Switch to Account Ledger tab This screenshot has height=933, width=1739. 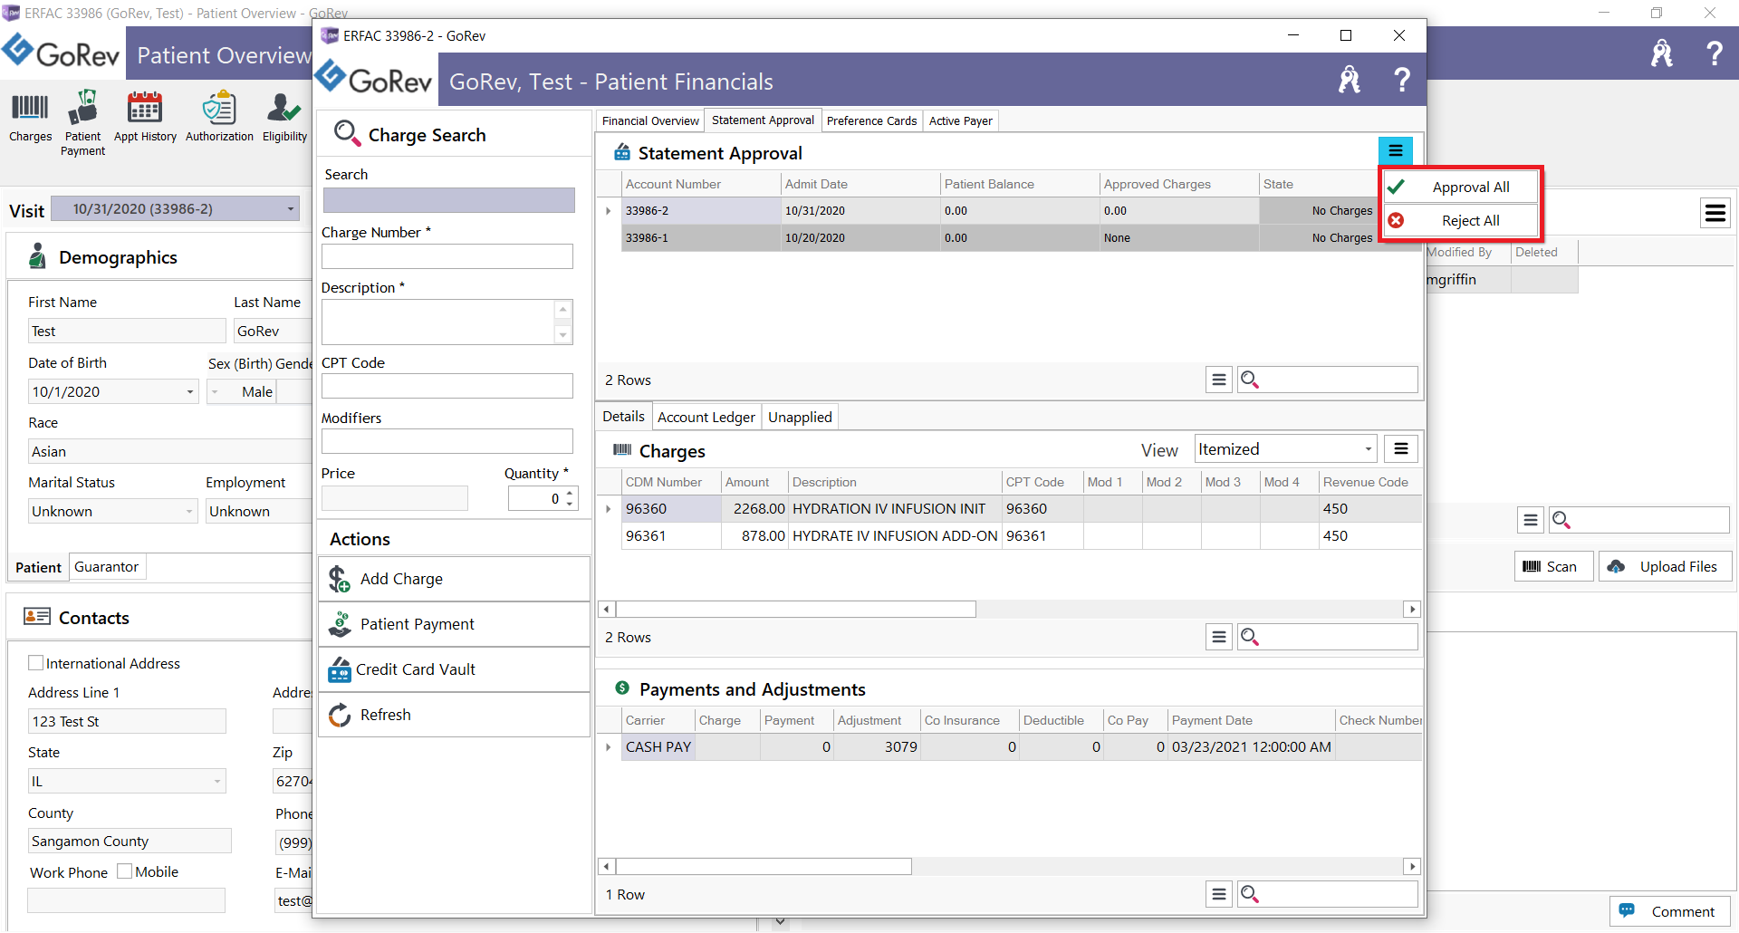click(x=706, y=418)
